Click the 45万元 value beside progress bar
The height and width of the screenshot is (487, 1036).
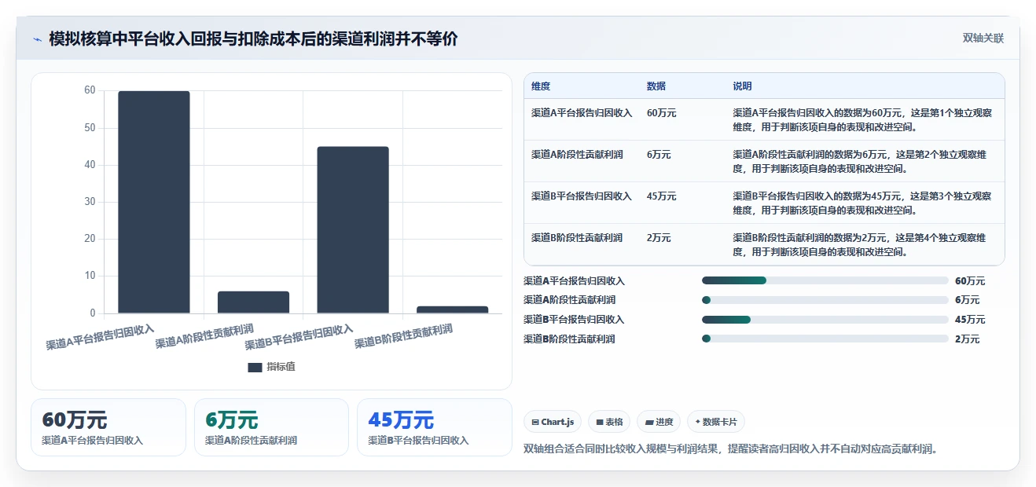[x=970, y=320]
